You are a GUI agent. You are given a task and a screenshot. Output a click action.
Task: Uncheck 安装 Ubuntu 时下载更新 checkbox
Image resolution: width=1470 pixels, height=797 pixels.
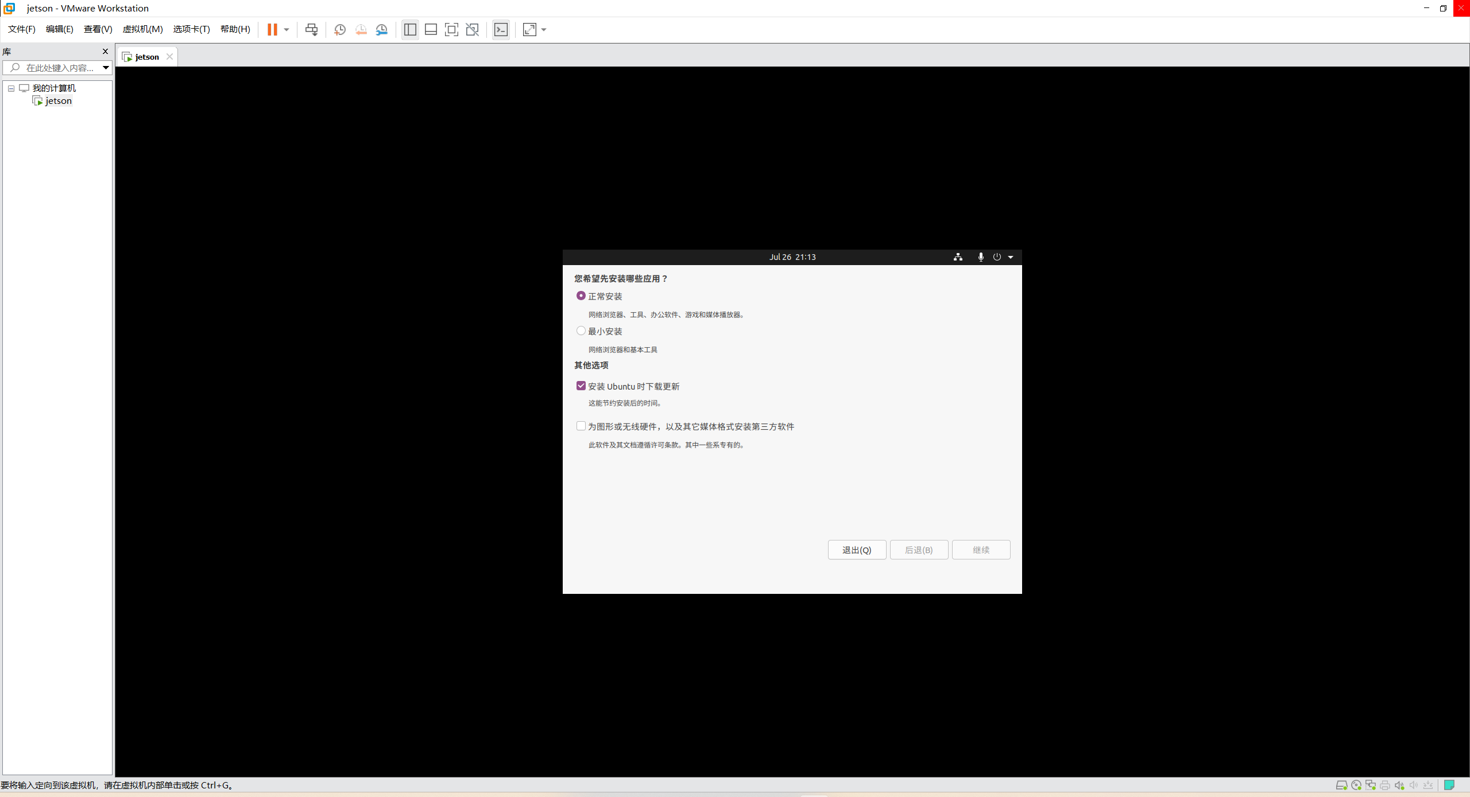coord(581,386)
